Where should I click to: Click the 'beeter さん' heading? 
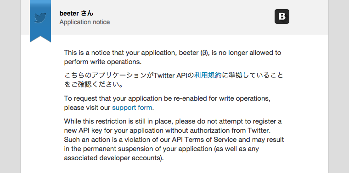[x=76, y=13]
